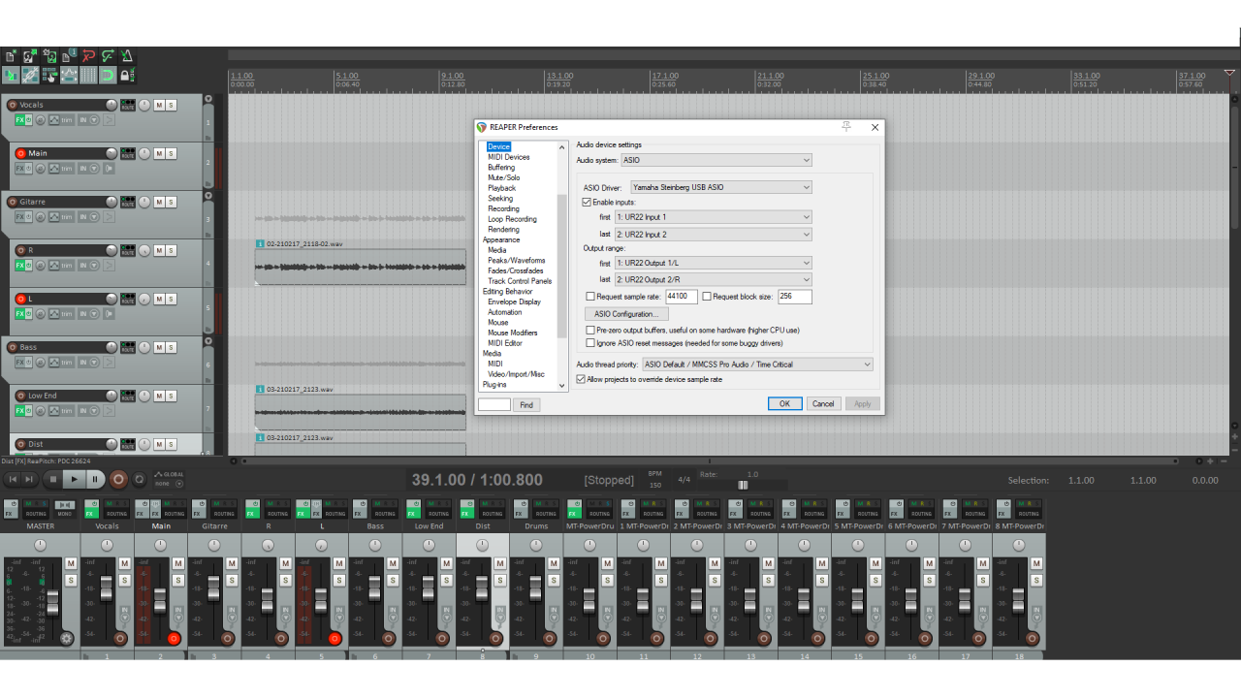Select Peaks/Waveforms in preferences tree
This screenshot has width=1241, height=698.
pos(516,261)
